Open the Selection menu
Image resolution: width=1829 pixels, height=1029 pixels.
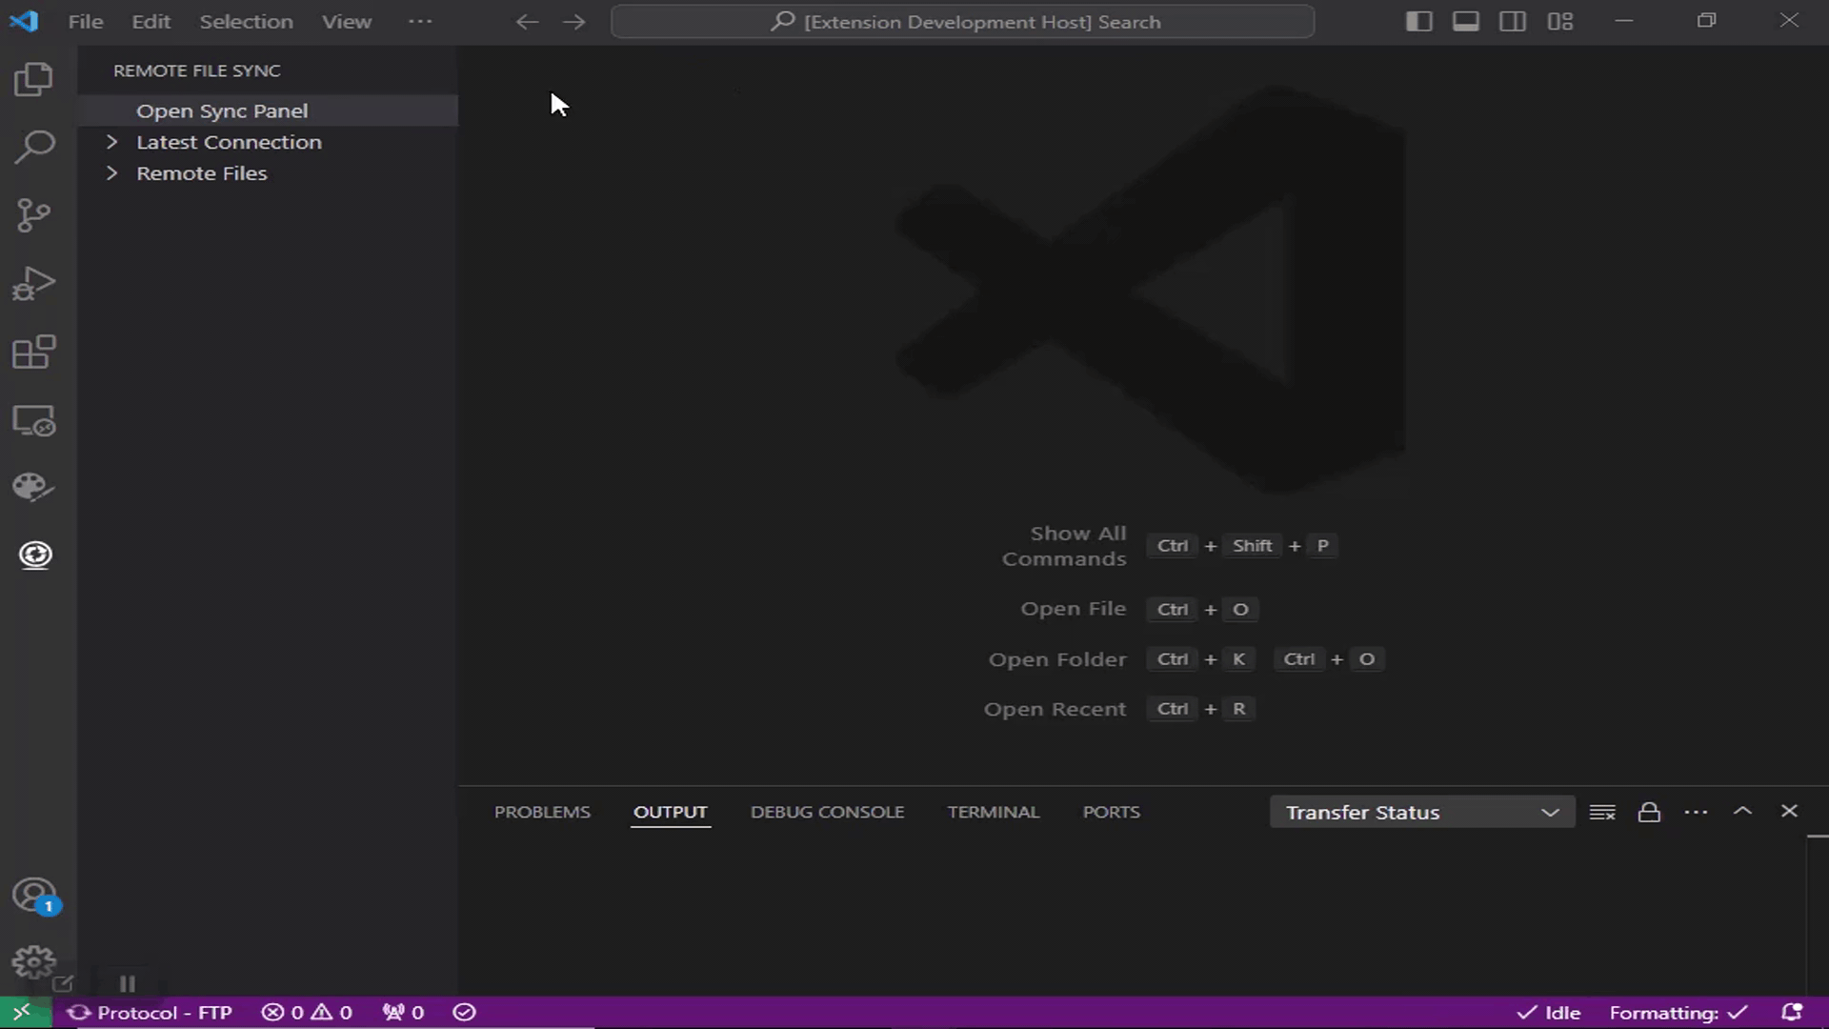(246, 21)
